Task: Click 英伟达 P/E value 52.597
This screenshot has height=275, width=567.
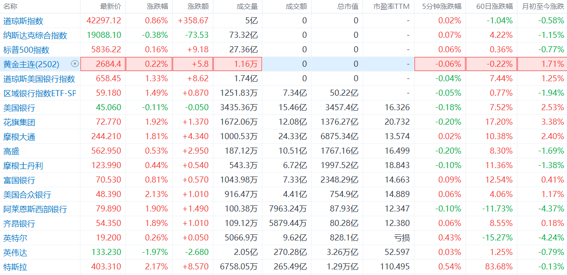Action: [x=398, y=253]
